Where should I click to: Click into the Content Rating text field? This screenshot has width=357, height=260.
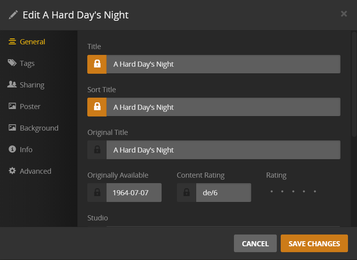(x=223, y=193)
